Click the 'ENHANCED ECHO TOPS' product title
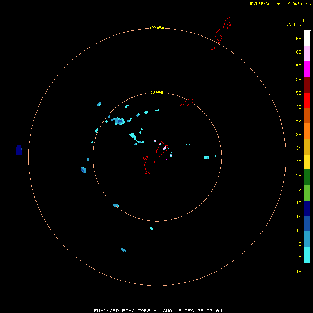 coord(122,311)
